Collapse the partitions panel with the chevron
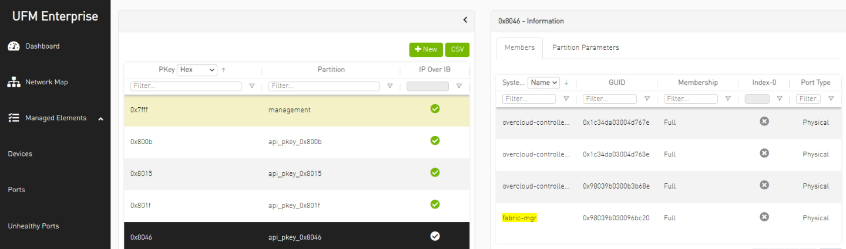The image size is (846, 249). [x=465, y=20]
